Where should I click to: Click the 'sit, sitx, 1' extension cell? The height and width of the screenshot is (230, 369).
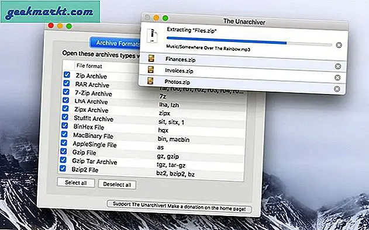click(x=171, y=121)
